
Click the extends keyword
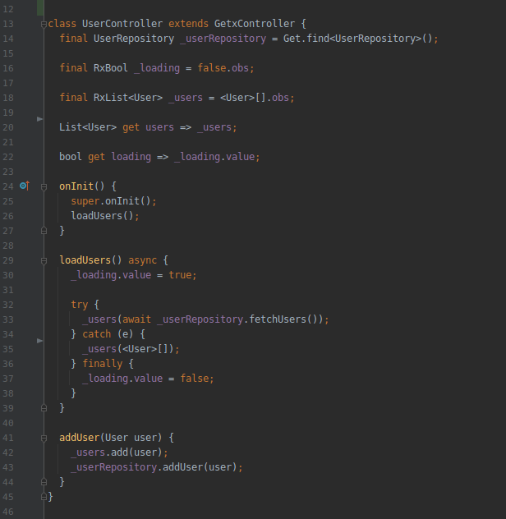[x=188, y=24]
